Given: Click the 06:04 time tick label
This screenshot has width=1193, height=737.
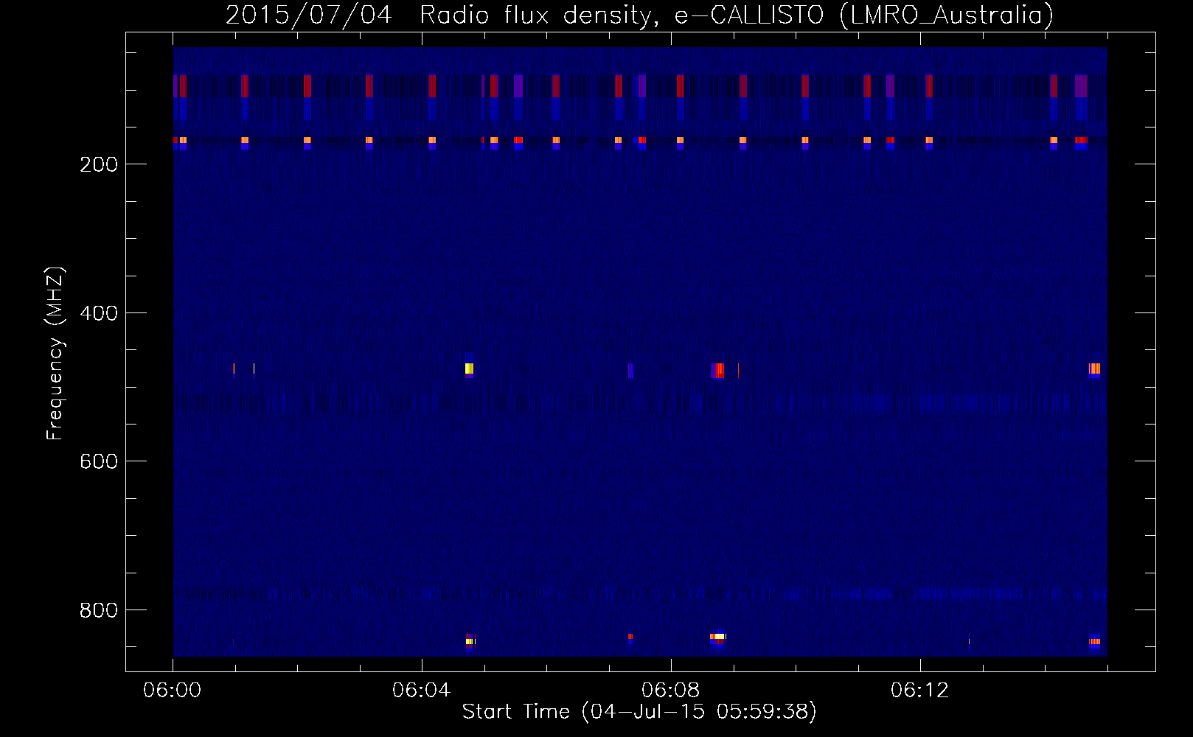Looking at the screenshot, I should coord(422,690).
